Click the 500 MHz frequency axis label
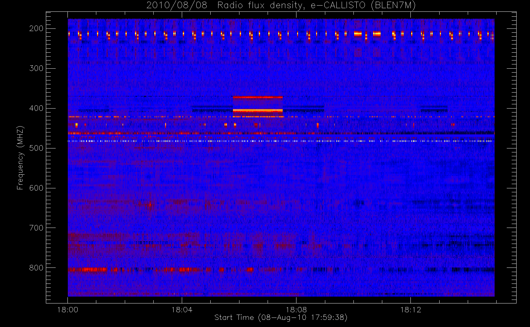The image size is (530, 327). 36,148
